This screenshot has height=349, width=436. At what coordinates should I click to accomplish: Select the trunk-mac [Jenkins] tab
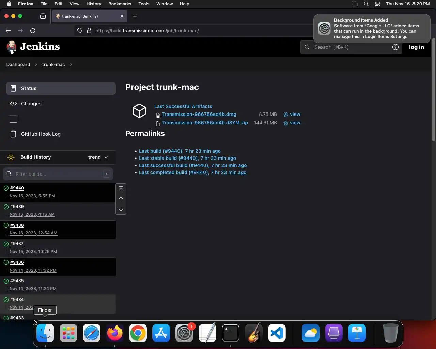pyautogui.click(x=90, y=16)
